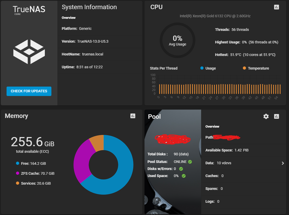
Task: Click the TrueNAS box emblem
Action: point(29,52)
